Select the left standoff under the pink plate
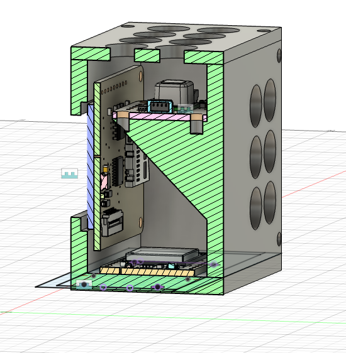346x353 pixels. (123, 122)
